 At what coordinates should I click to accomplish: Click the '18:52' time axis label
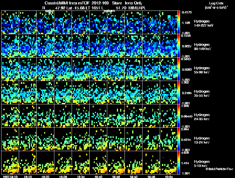[134, 177]
